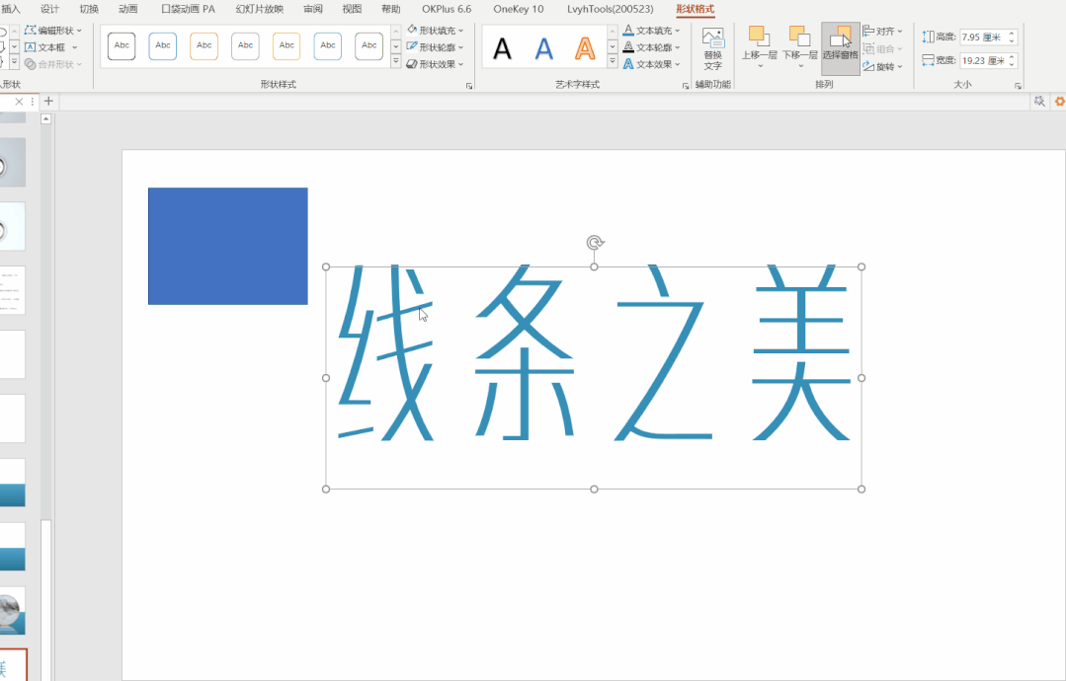Click the 上移一层 bring forward icon
Image resolution: width=1066 pixels, height=681 pixels.
759,38
